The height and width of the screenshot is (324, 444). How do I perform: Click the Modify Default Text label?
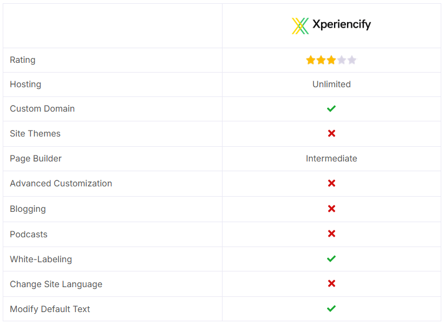pyautogui.click(x=50, y=309)
